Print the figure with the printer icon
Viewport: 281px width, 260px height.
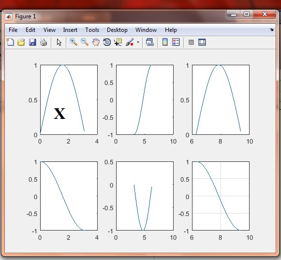pyautogui.click(x=44, y=42)
